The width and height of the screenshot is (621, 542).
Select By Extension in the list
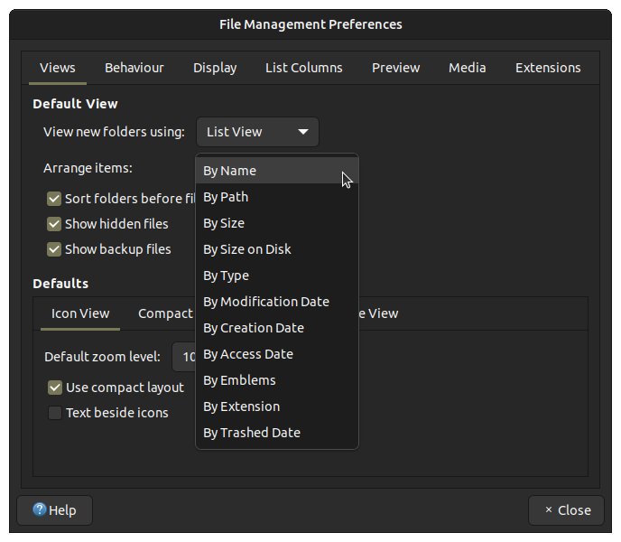[277, 406]
